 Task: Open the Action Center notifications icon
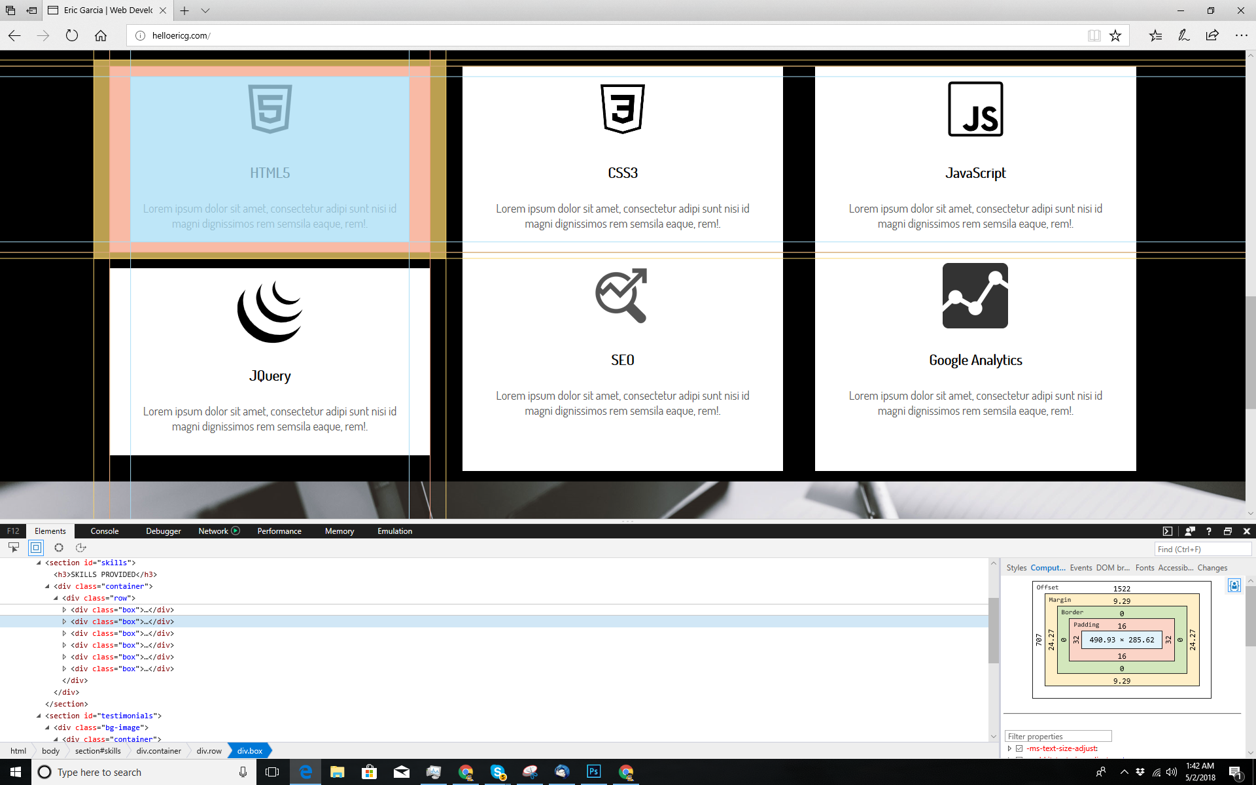coord(1235,772)
